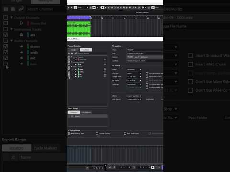Viewport: 230px width, 172px height.
Task: Open the Preset dropdown under File Format
Action: coord(134,70)
